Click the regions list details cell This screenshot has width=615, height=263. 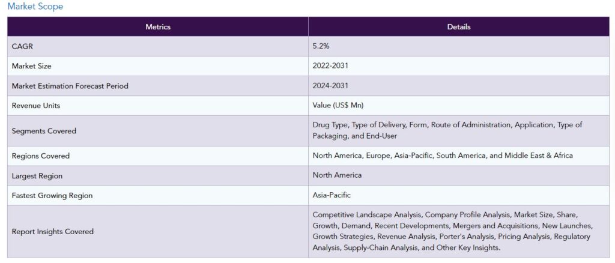pos(443,156)
